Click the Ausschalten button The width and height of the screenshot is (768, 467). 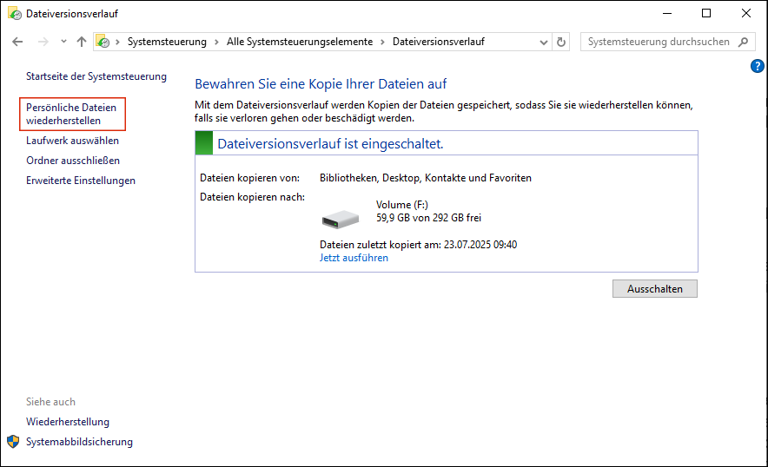[x=655, y=289]
